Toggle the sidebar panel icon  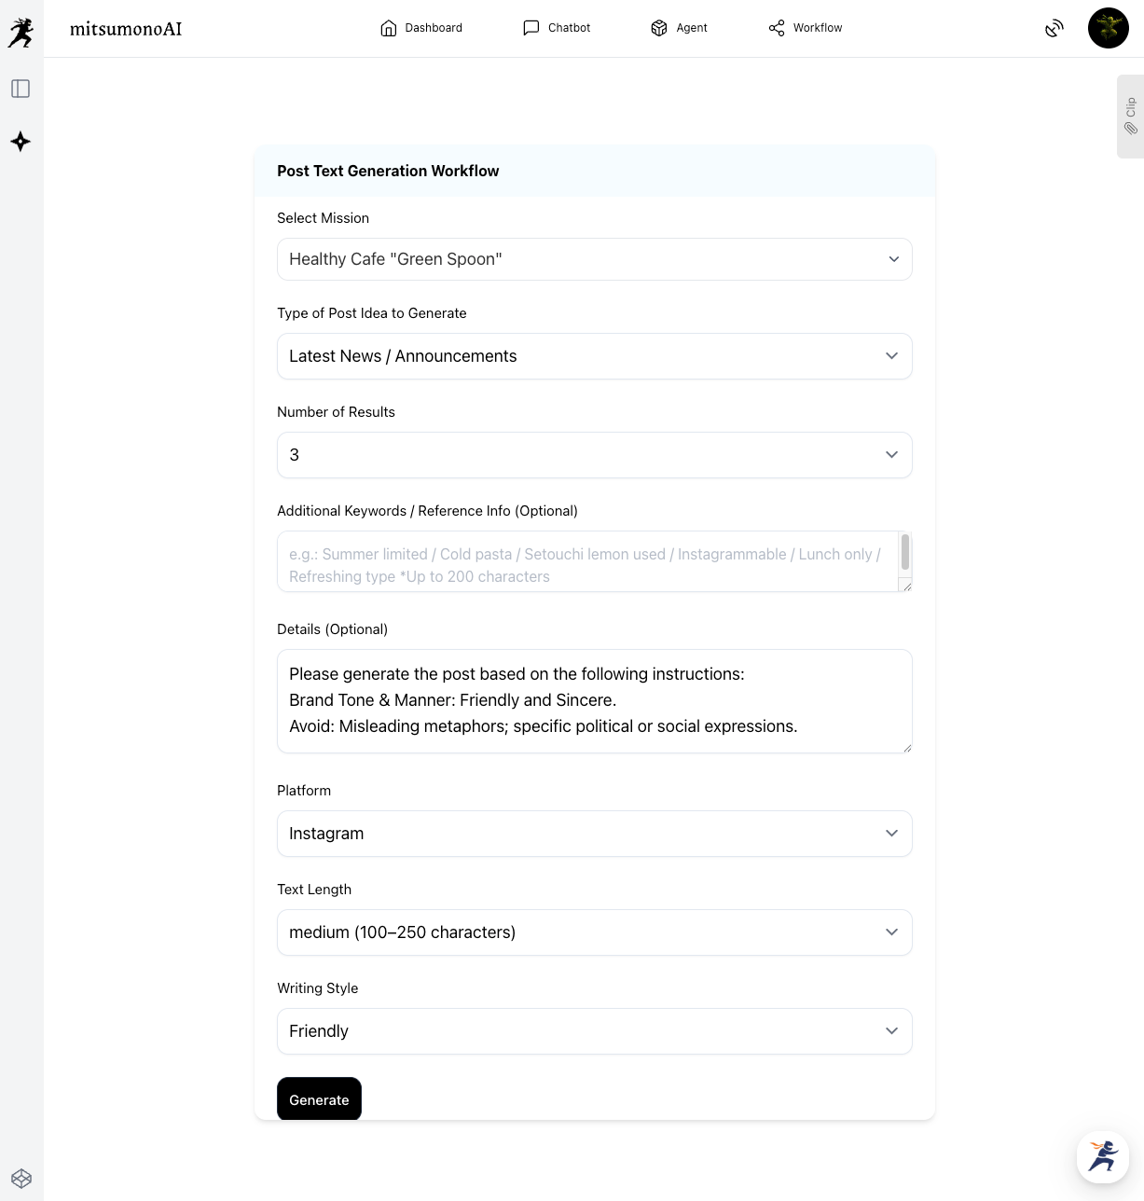pos(21,89)
